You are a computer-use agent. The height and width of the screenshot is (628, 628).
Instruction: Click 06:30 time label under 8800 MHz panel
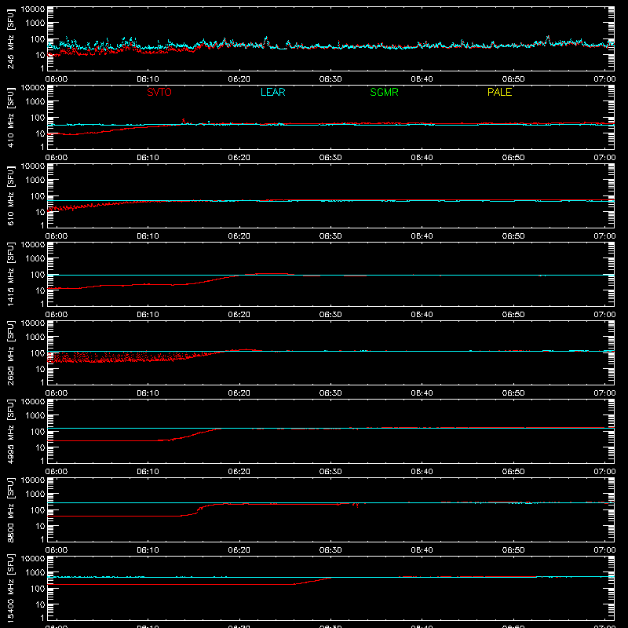(x=330, y=550)
